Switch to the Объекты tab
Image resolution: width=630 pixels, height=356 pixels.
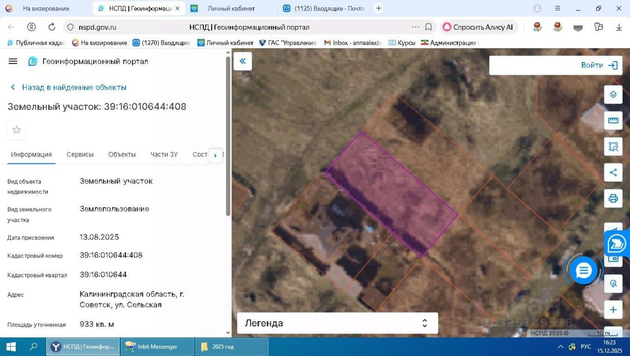click(x=122, y=155)
